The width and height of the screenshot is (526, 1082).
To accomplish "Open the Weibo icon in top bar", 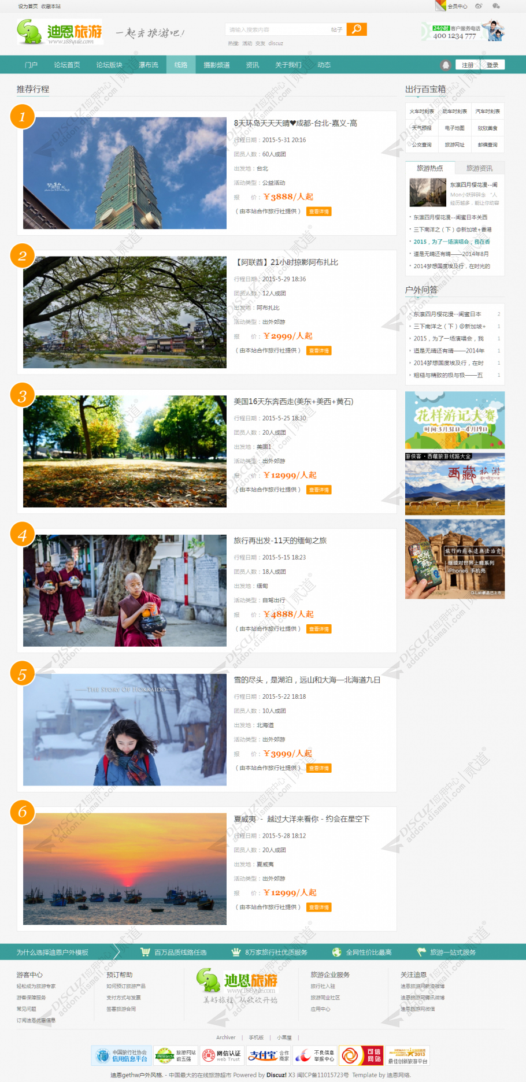I will [479, 6].
